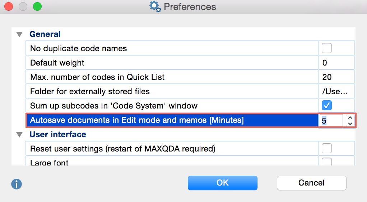
Task: Collapse the General section triangle
Action: pyautogui.click(x=19, y=35)
